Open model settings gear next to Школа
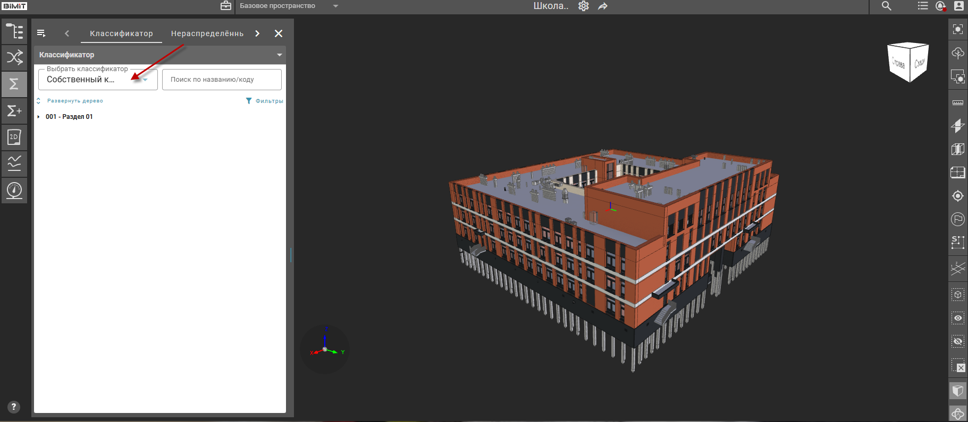The width and height of the screenshot is (968, 422). [584, 6]
